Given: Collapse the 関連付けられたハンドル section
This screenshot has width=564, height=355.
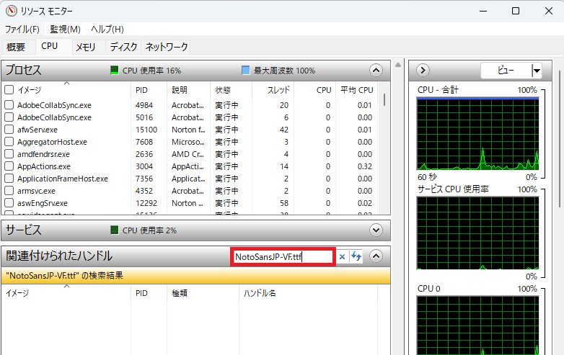Looking at the screenshot, I should 376,256.
